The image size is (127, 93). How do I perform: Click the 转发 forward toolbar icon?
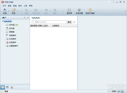[x=46, y=10]
